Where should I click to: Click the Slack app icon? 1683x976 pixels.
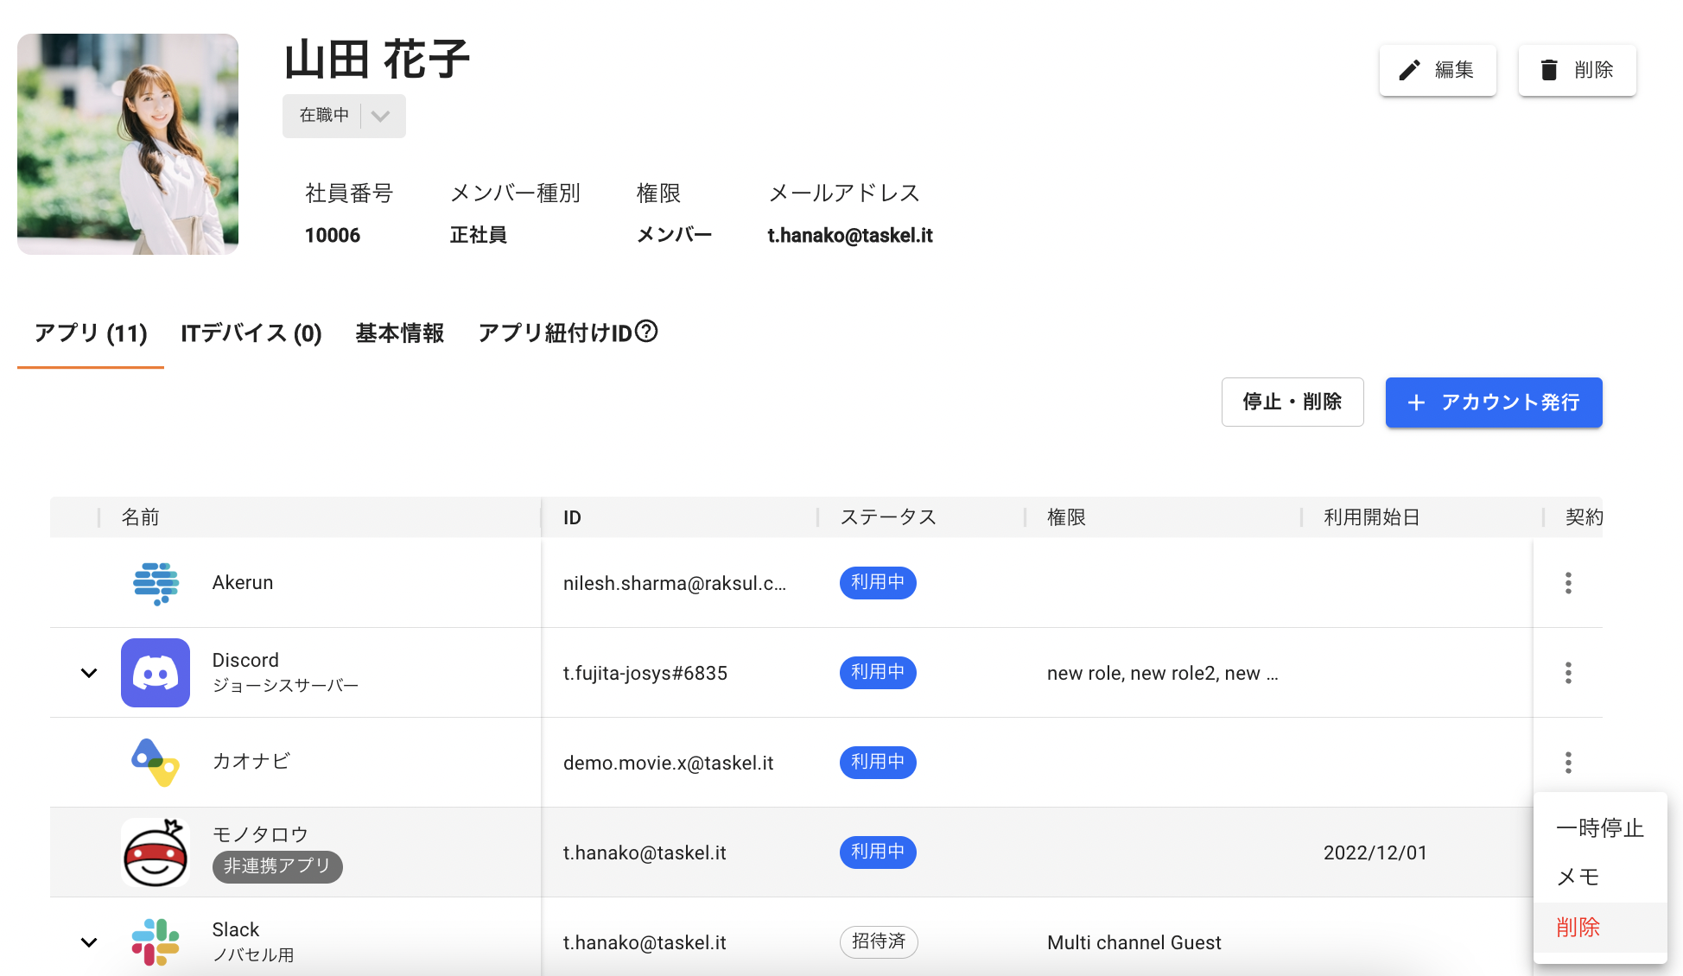click(156, 941)
